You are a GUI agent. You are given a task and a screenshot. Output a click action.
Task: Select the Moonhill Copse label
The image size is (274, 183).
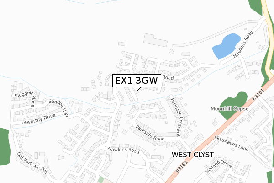(x=230, y=109)
